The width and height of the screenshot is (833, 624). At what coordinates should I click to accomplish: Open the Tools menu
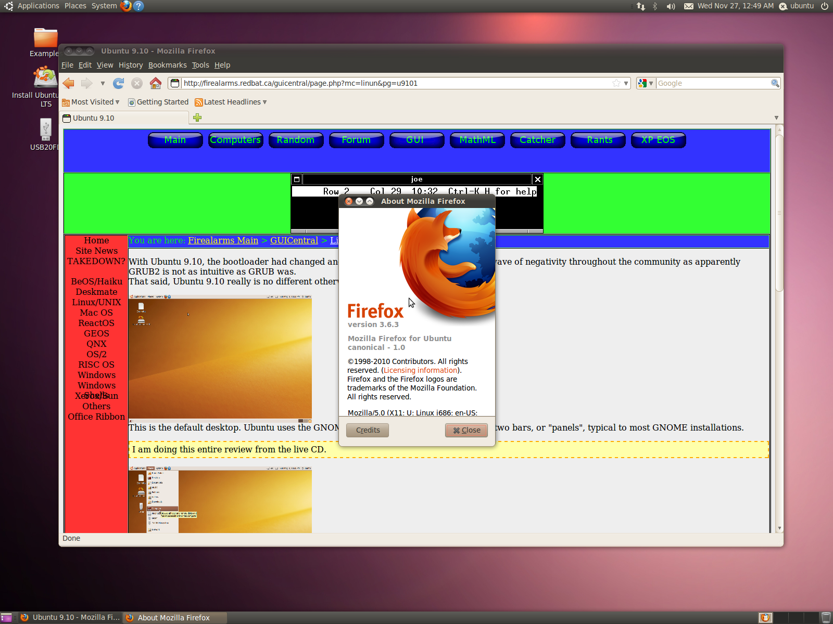[x=200, y=65]
